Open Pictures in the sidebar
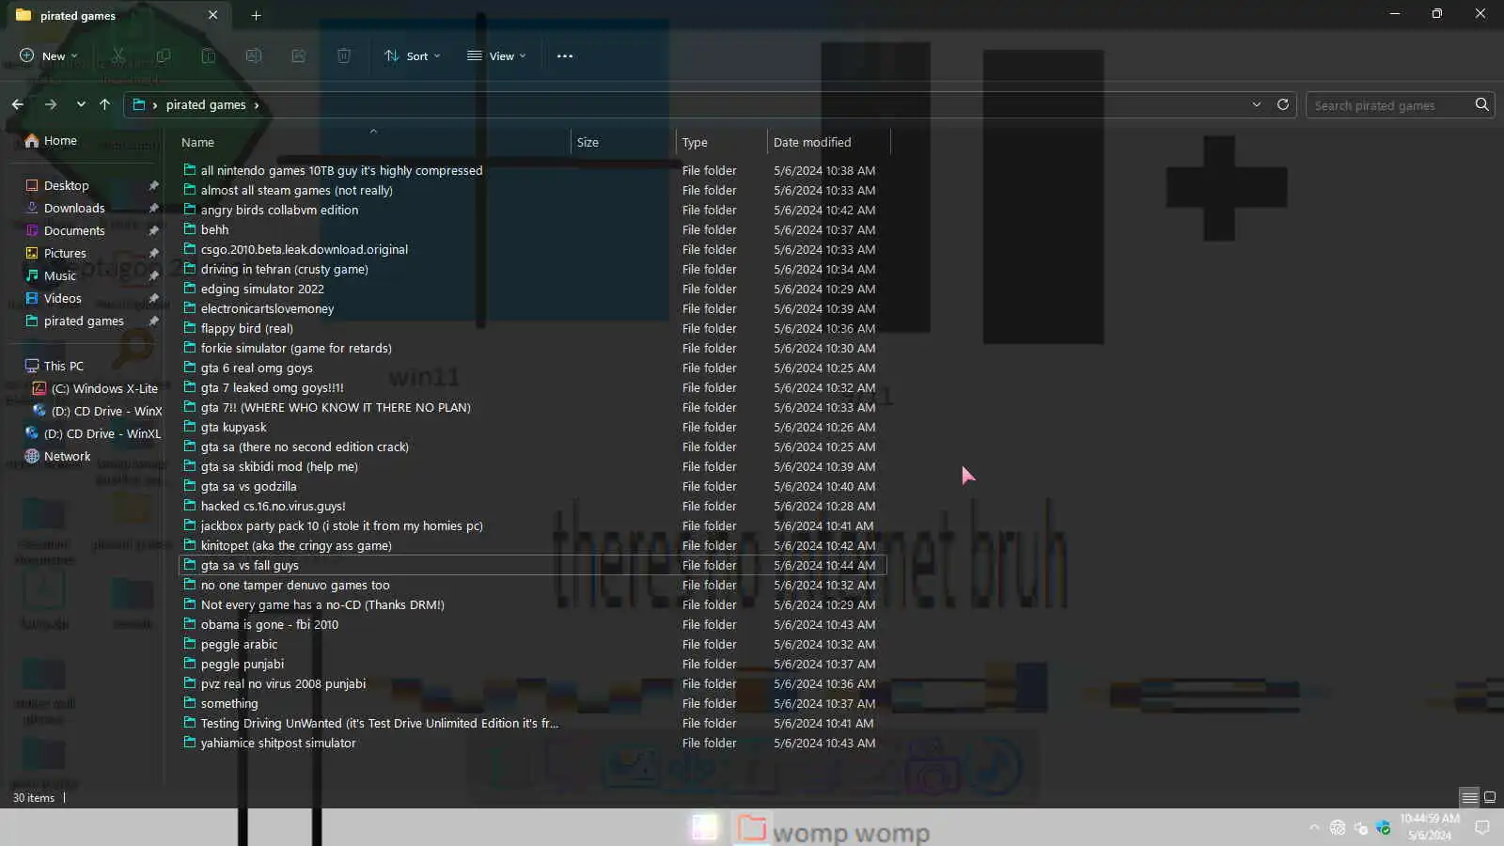The image size is (1504, 846). point(65,253)
